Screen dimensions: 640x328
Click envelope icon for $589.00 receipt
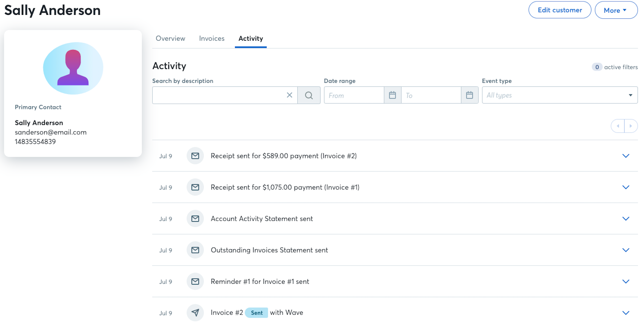[195, 156]
